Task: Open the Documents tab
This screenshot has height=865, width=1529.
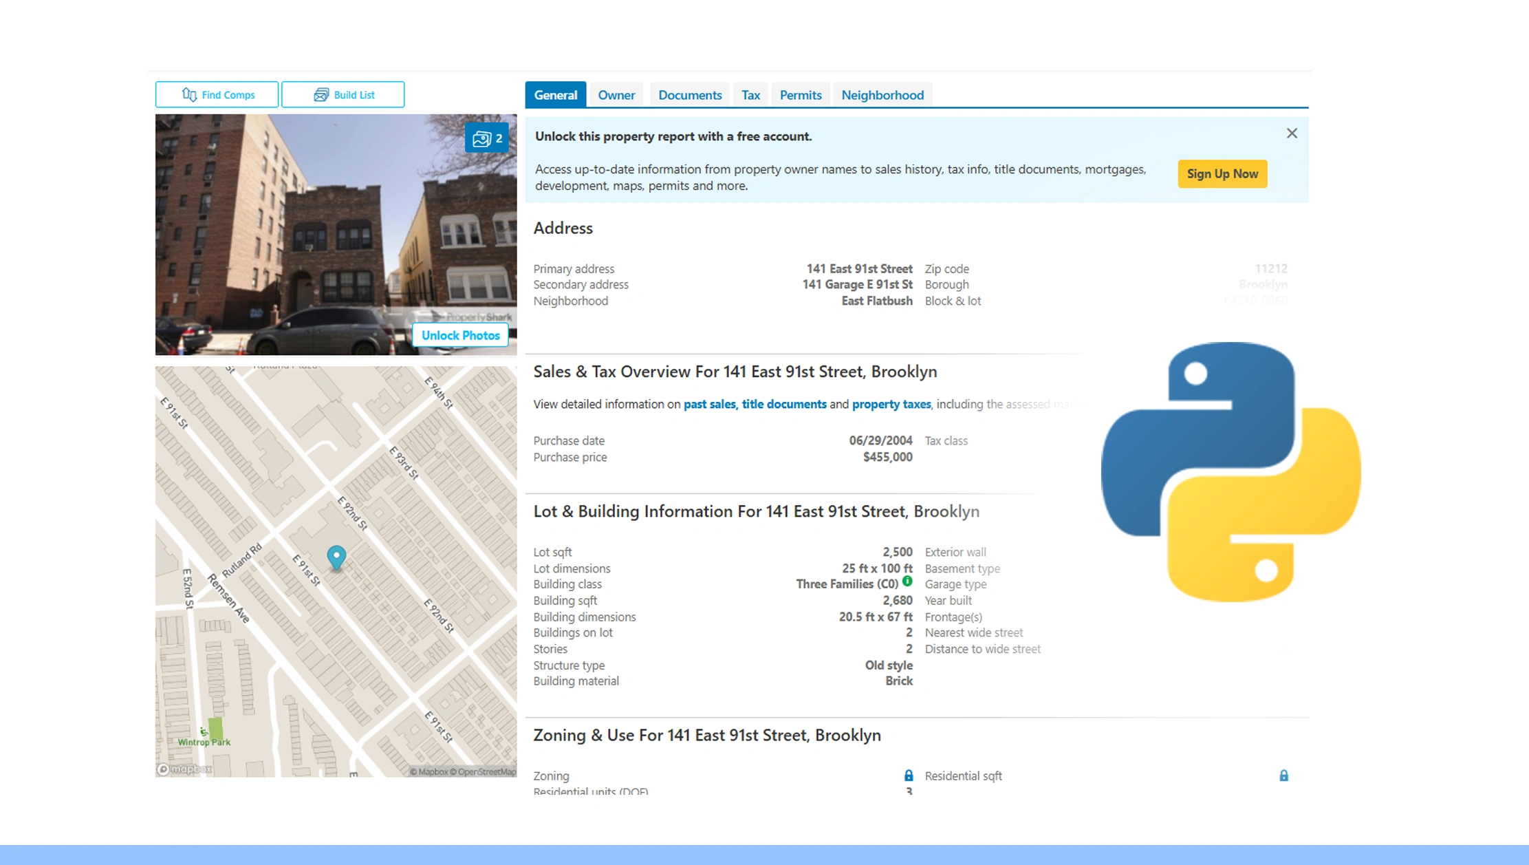Action: (x=689, y=95)
